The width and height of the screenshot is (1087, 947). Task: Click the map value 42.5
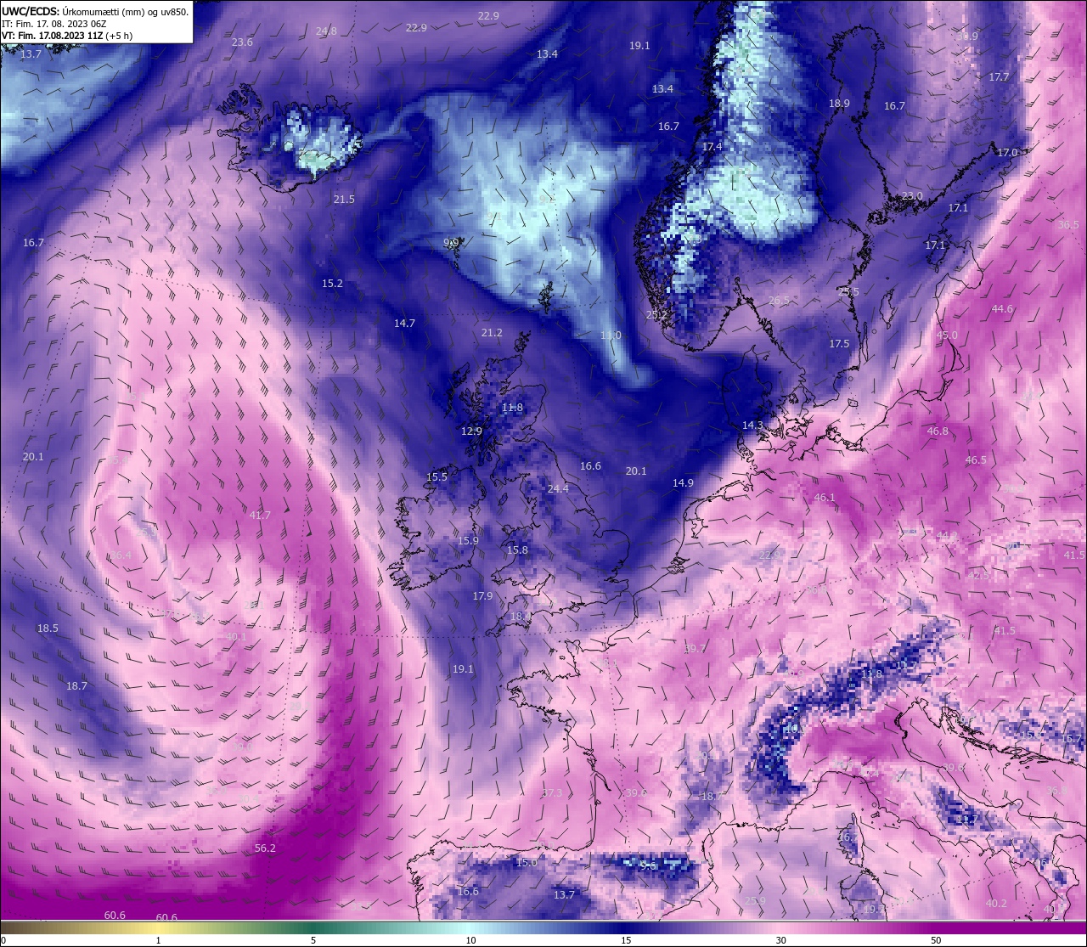coord(978,576)
